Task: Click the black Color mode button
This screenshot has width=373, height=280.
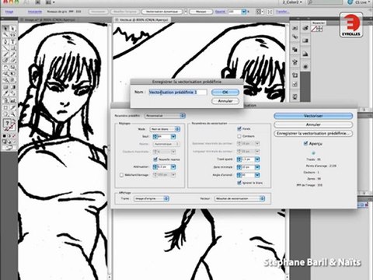Action: click(5, 135)
